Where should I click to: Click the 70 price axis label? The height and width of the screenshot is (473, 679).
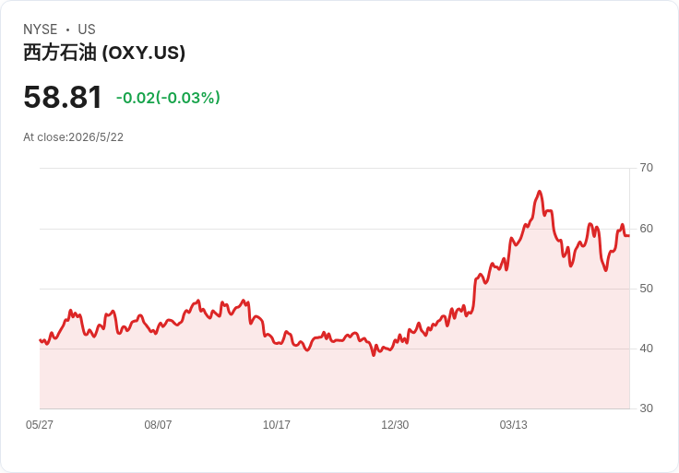point(646,168)
